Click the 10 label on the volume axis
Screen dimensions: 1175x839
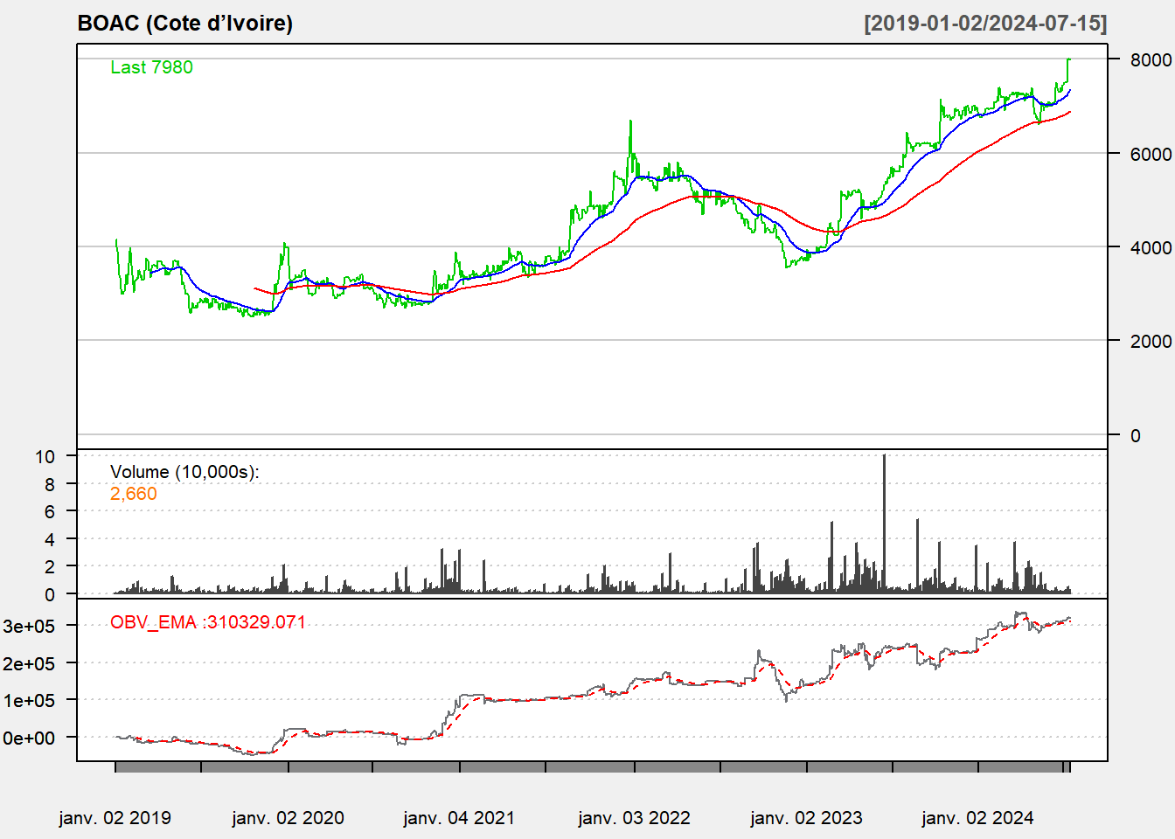pyautogui.click(x=45, y=456)
